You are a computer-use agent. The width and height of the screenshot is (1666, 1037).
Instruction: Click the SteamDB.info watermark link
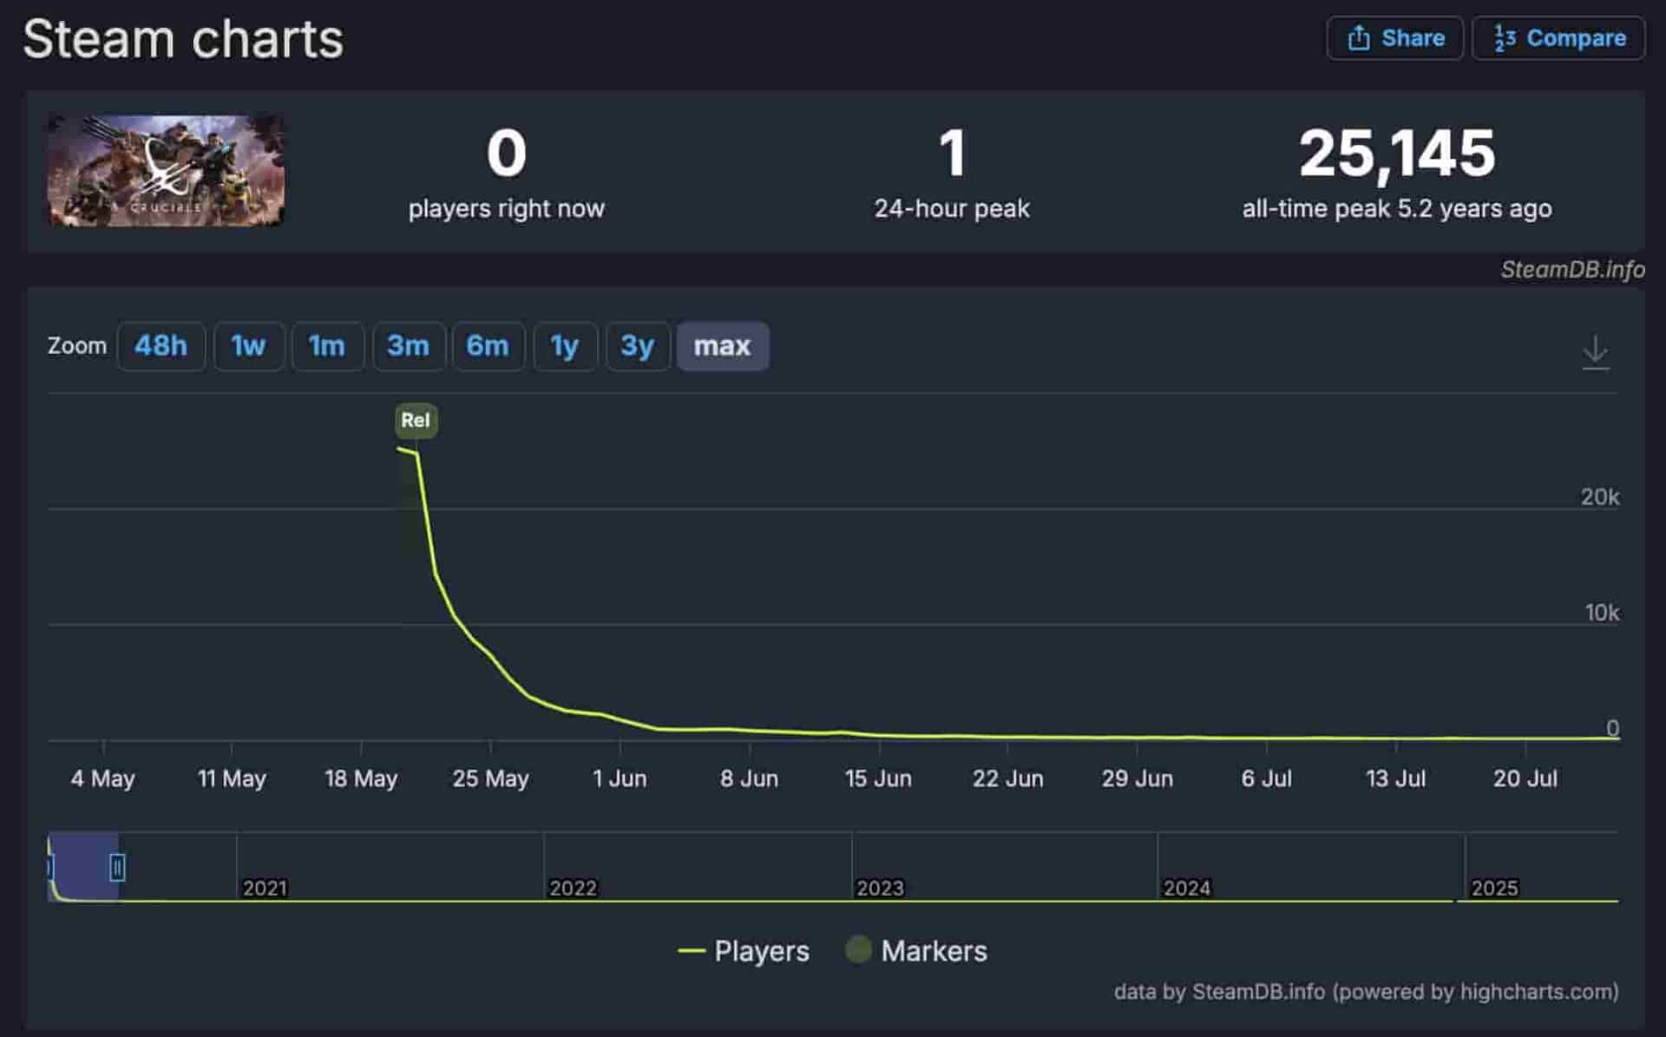pyautogui.click(x=1572, y=270)
